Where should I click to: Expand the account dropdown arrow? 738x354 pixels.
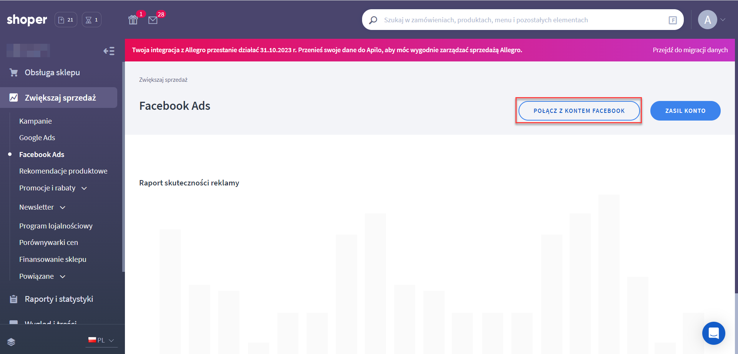(x=723, y=20)
